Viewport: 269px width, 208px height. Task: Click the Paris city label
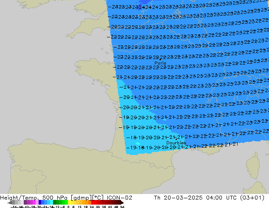(160, 63)
